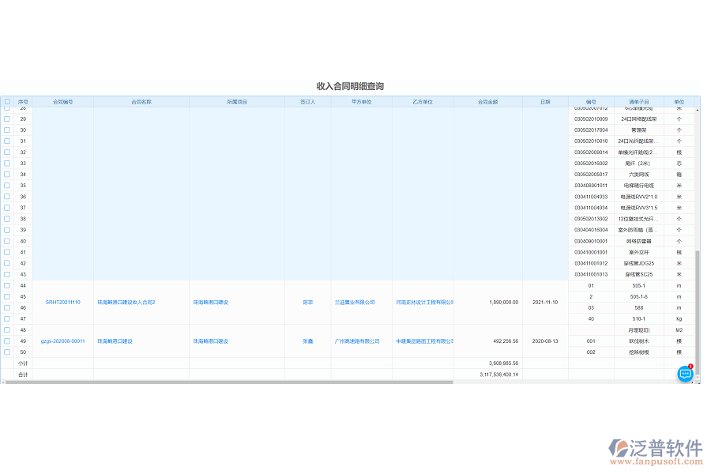This screenshot has width=711, height=474.
Task: Select the item cell 穿线管JDG25
Action: click(x=639, y=264)
